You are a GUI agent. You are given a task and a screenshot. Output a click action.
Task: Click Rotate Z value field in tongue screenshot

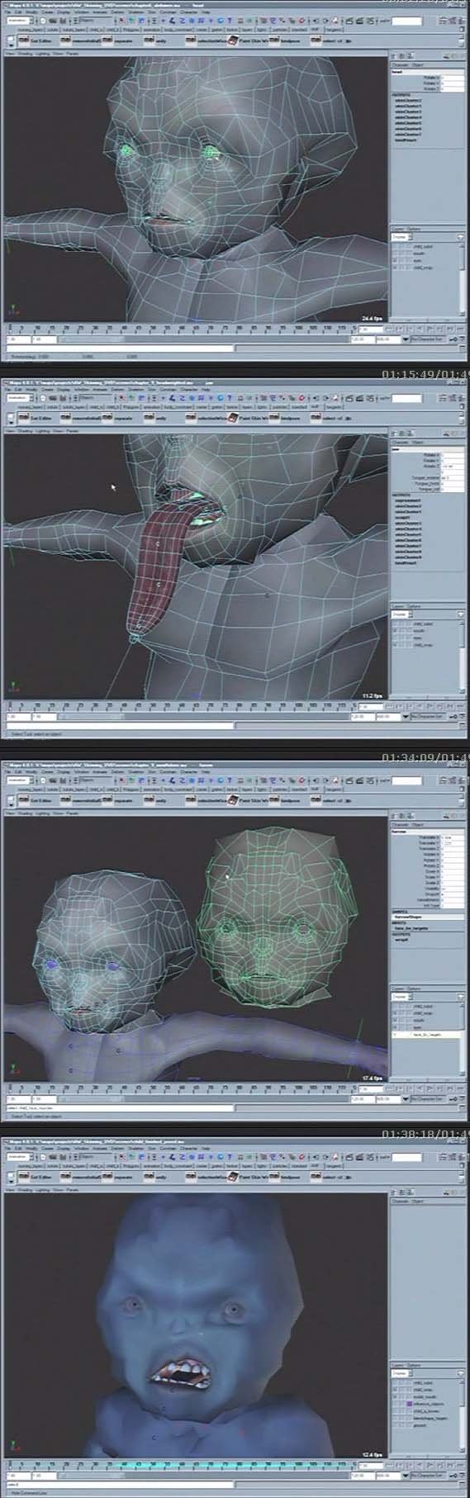coord(453,467)
